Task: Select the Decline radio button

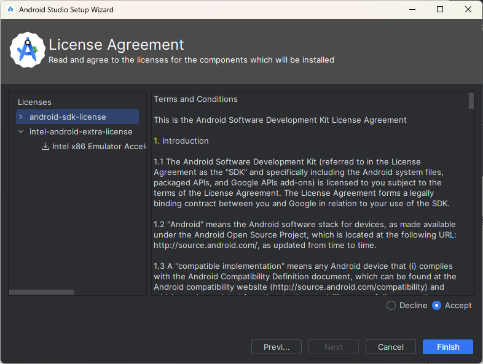Action: pyautogui.click(x=391, y=305)
